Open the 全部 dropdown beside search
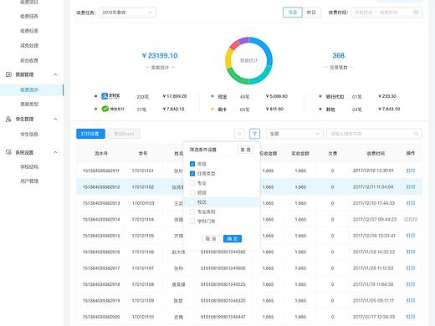This screenshot has height=326, width=435. point(294,134)
